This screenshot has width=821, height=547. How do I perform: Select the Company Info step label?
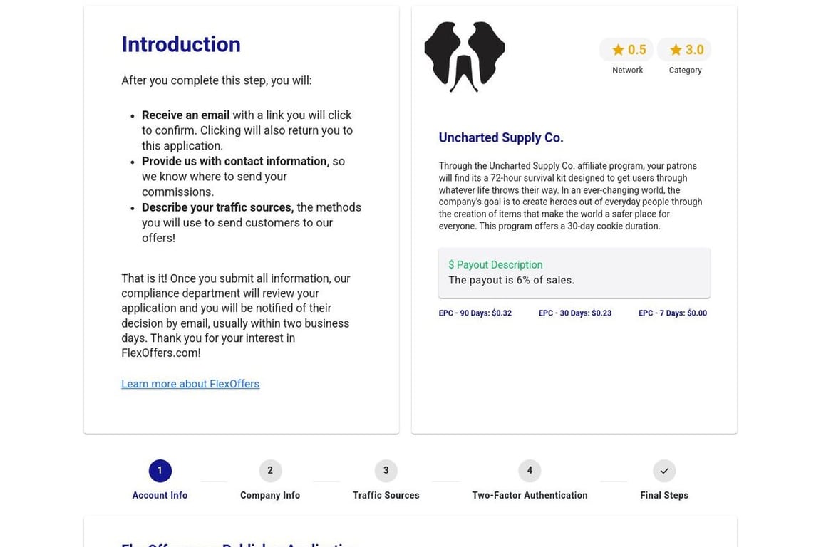tap(270, 495)
